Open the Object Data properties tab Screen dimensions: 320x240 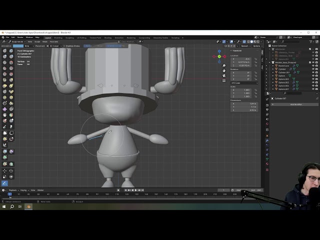tap(267, 159)
